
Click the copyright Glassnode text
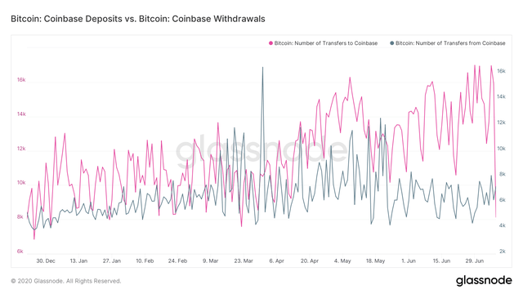(x=65, y=281)
